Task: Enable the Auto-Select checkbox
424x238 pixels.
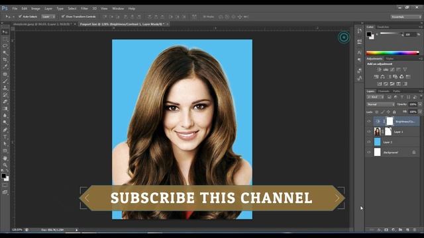Action: (x=20, y=17)
